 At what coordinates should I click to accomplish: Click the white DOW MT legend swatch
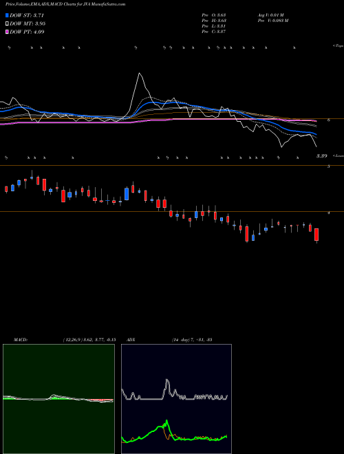click(7, 24)
